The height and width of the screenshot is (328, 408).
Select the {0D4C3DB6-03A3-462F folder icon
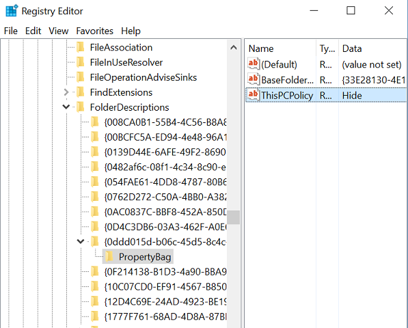click(95, 227)
